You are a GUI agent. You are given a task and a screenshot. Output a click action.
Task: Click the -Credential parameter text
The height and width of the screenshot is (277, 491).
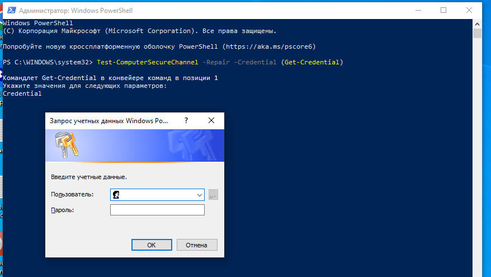[x=255, y=62]
